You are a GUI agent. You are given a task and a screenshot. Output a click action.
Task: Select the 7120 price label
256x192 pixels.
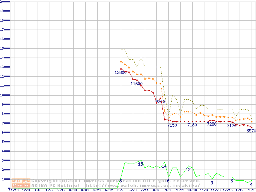tap(232, 126)
